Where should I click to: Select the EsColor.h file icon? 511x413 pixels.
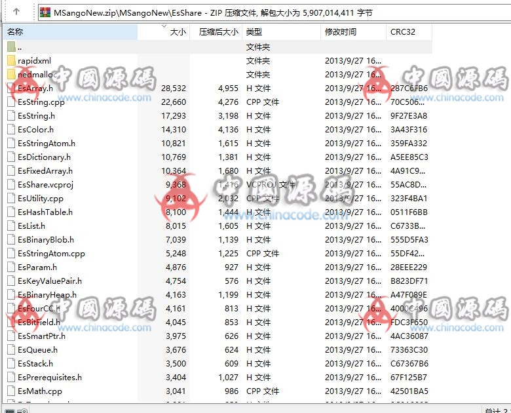point(11,129)
